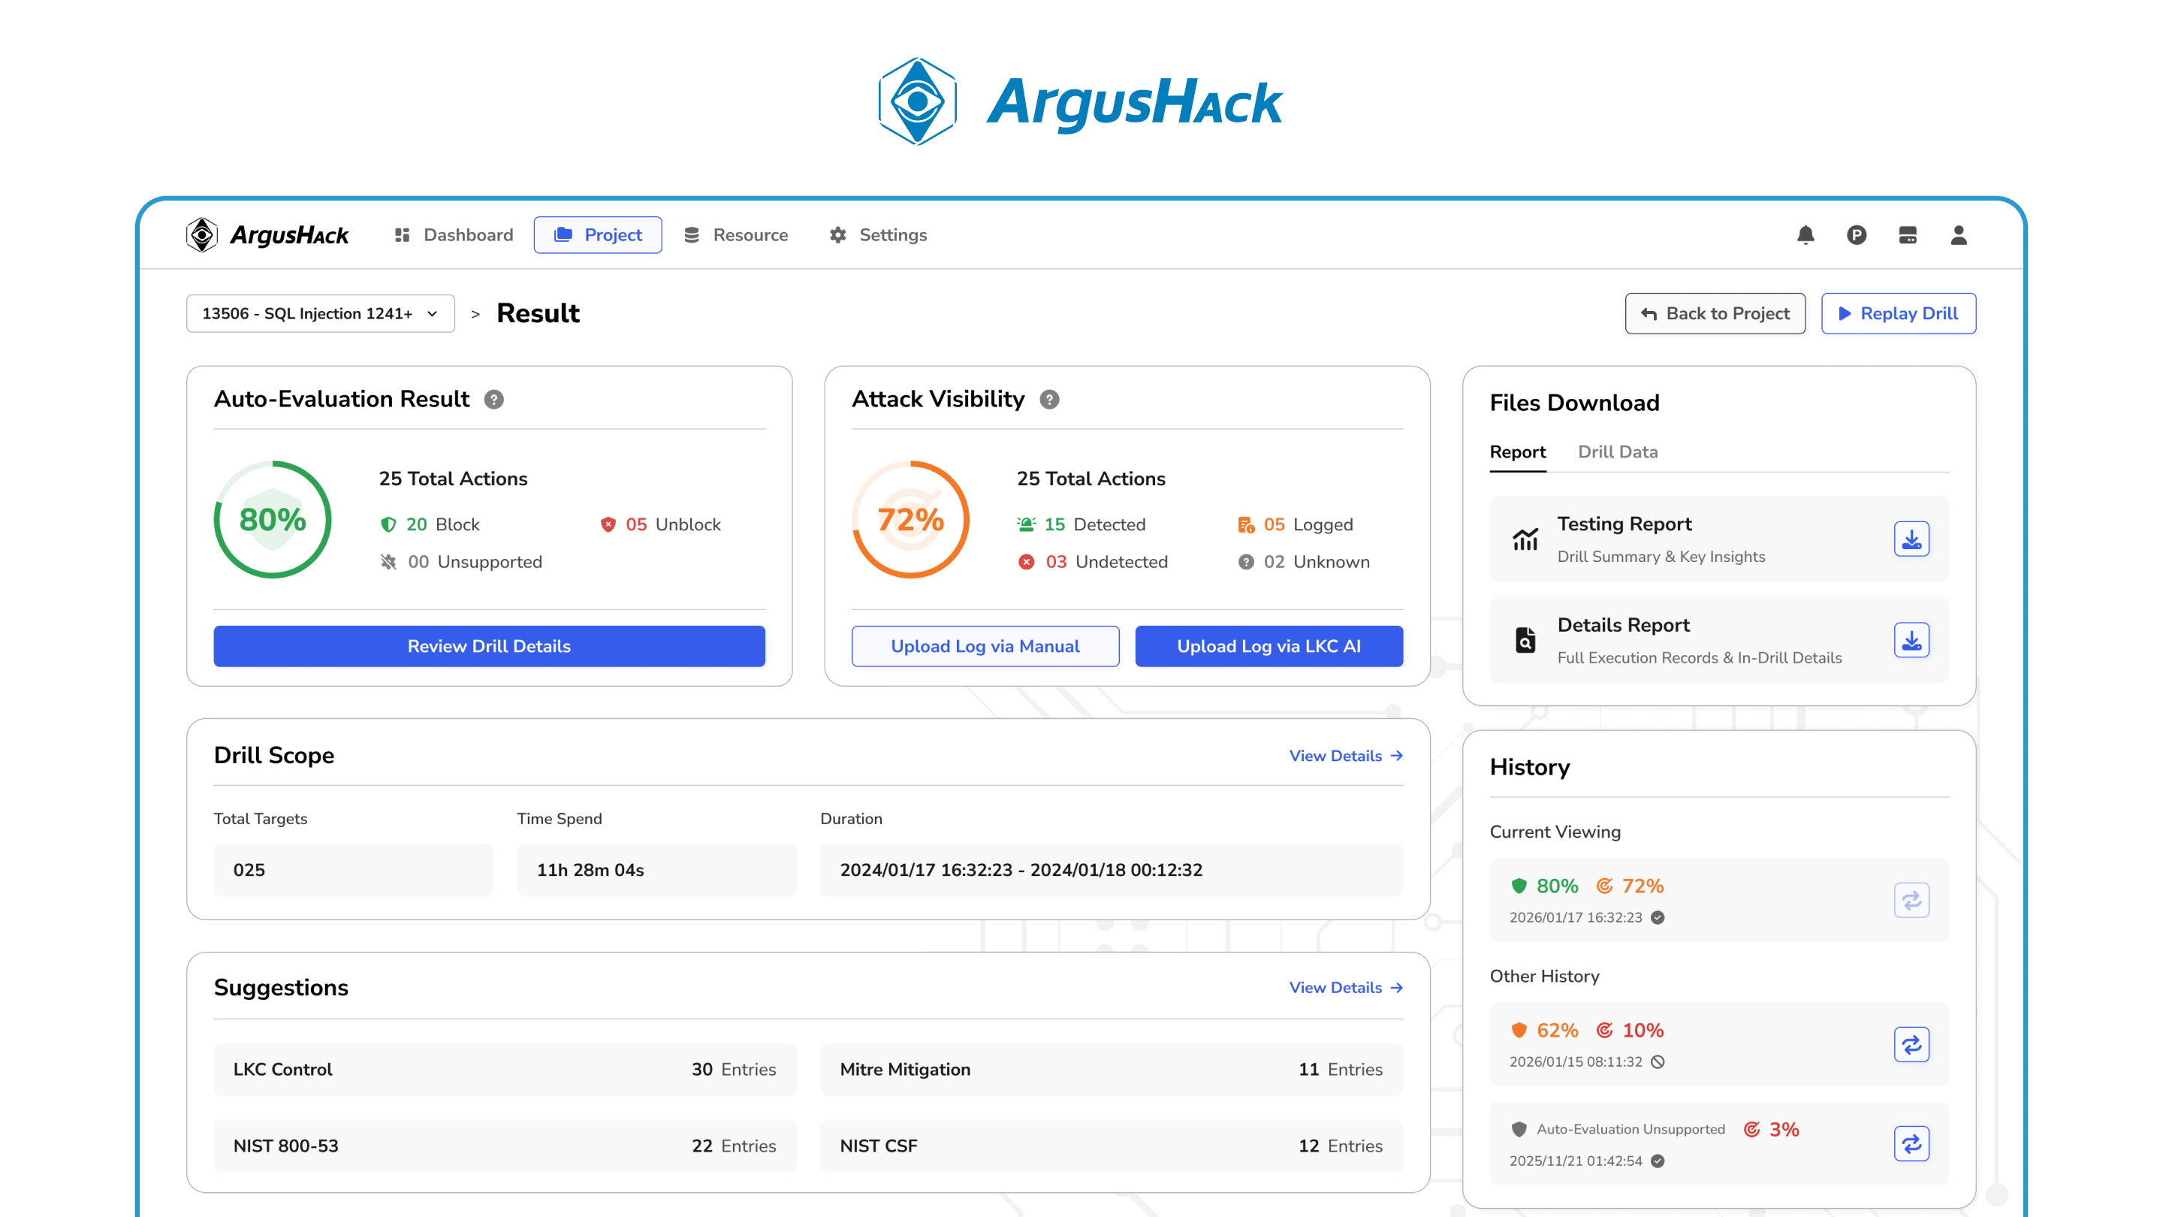Switch to the Drill Data tab
Screen dimensions: 2163x1217
1617,451
